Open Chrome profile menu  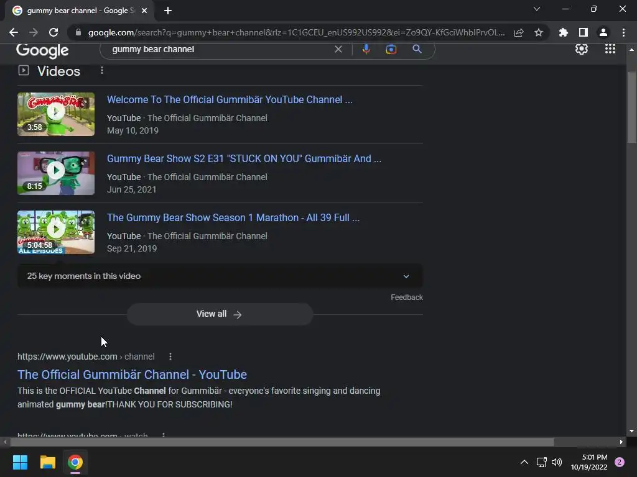click(603, 32)
